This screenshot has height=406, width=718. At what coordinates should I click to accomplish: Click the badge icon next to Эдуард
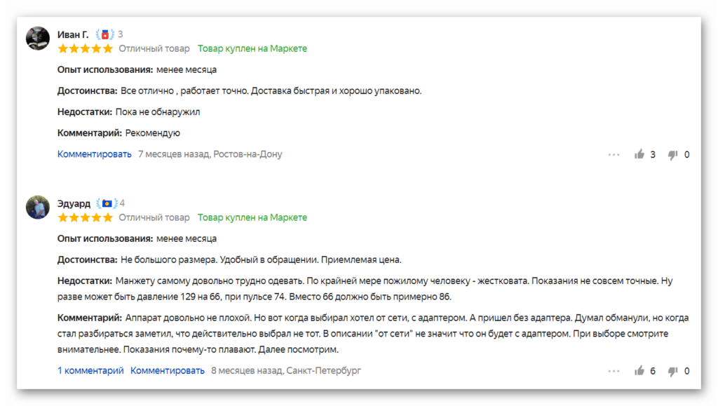pyautogui.click(x=107, y=203)
